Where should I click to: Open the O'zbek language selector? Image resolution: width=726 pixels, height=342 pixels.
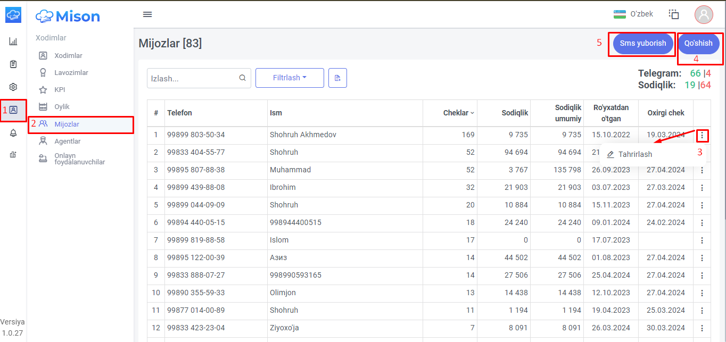coord(633,14)
